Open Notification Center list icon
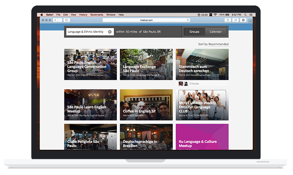This screenshot has width=293, height=175. 251,15
